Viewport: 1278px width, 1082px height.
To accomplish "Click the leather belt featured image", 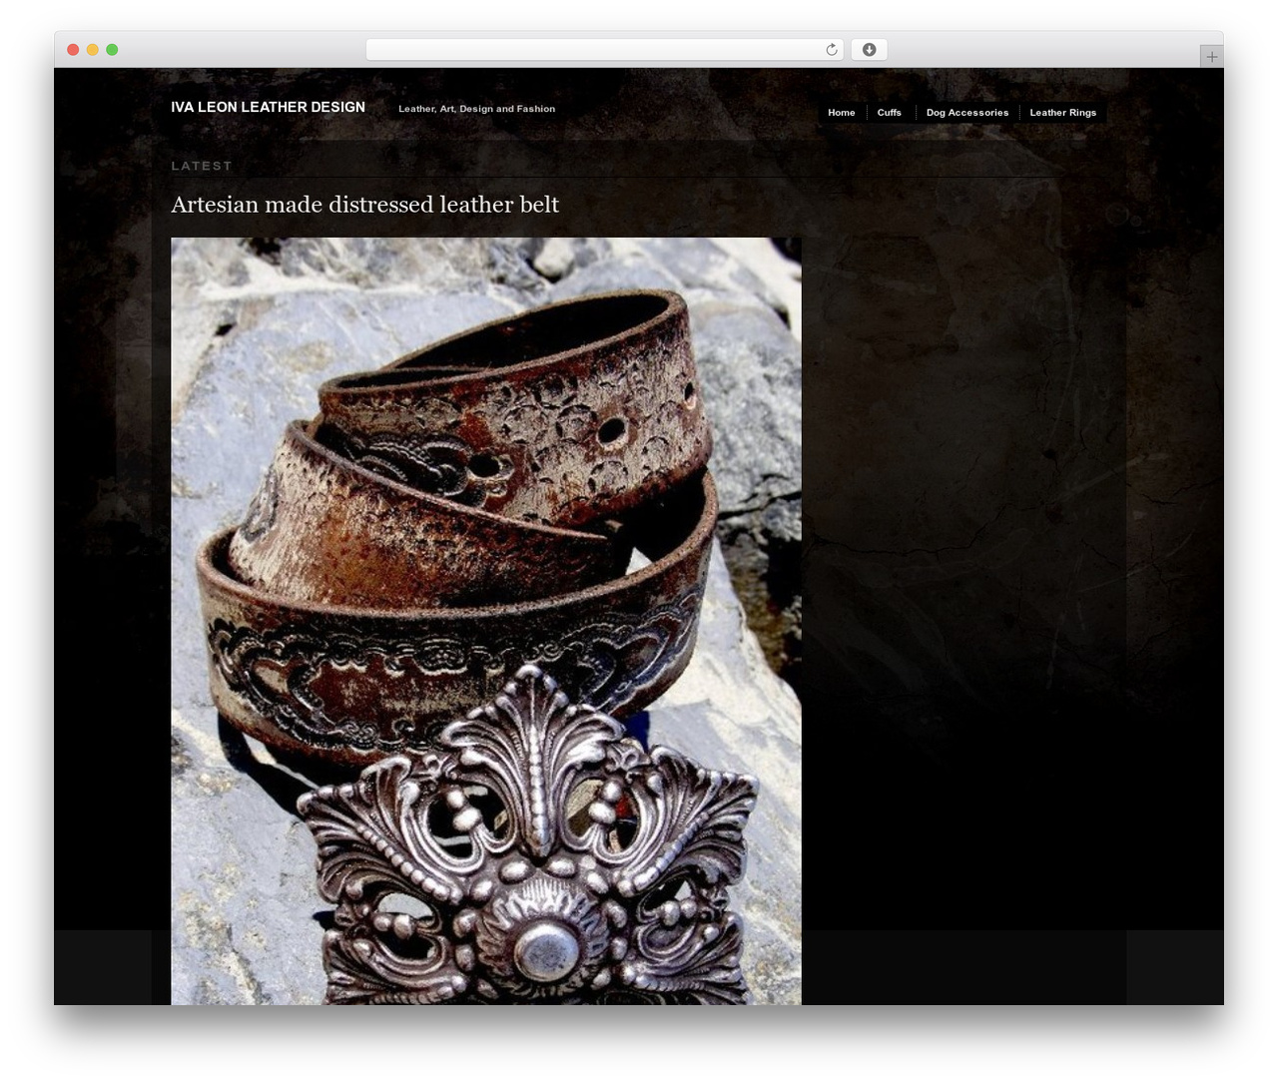I will (x=485, y=621).
